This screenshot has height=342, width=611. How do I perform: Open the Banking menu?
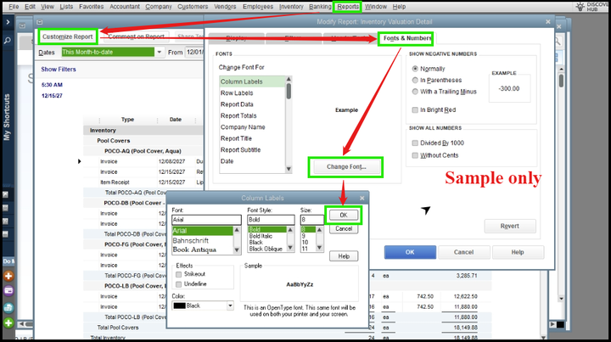coord(320,7)
